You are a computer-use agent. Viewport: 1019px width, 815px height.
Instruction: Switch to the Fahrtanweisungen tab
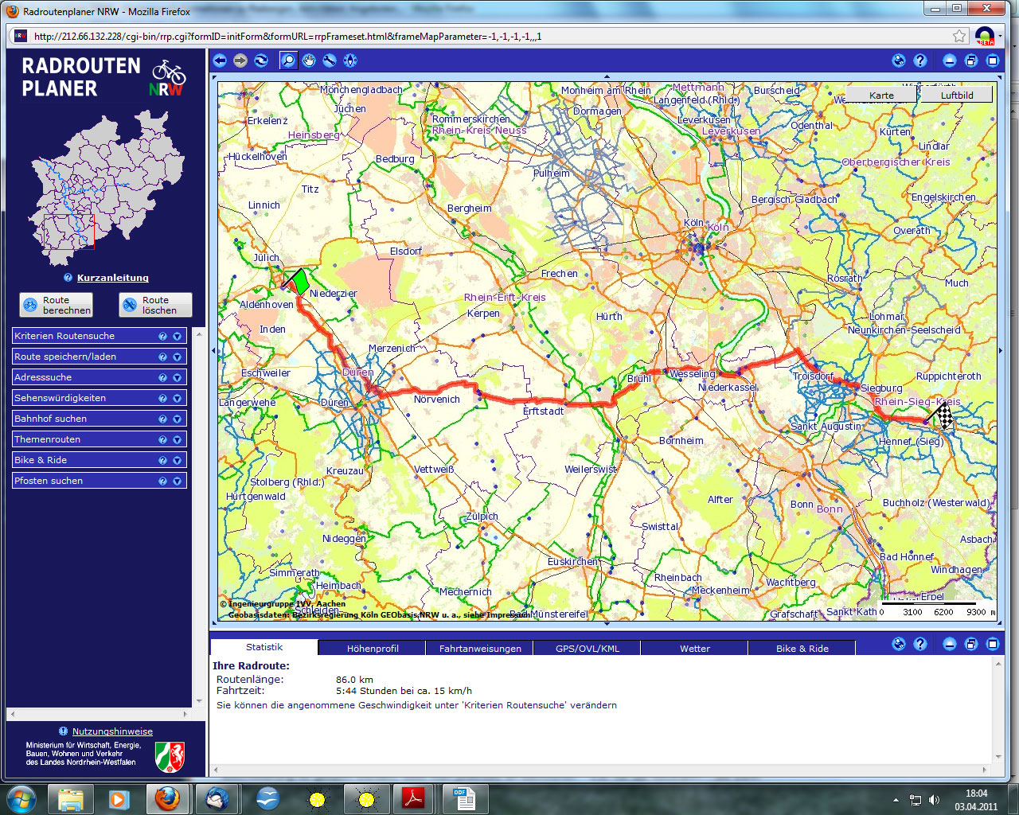tap(480, 649)
